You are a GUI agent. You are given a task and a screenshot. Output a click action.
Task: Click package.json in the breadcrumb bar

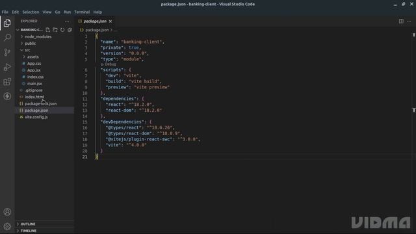[x=97, y=30]
